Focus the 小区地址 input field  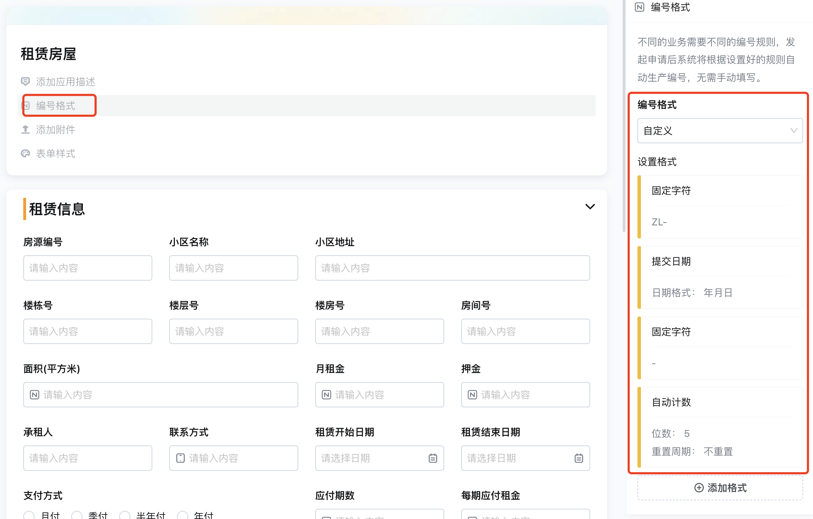tap(453, 268)
